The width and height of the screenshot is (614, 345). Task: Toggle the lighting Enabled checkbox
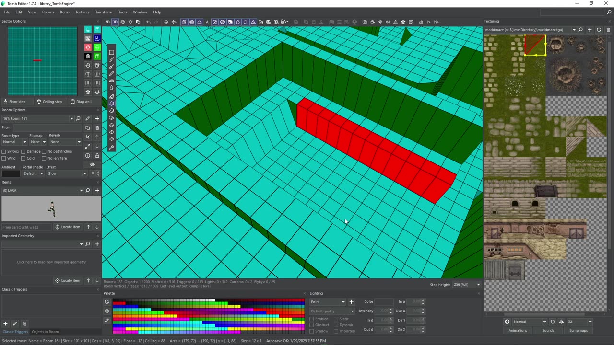pyautogui.click(x=312, y=319)
